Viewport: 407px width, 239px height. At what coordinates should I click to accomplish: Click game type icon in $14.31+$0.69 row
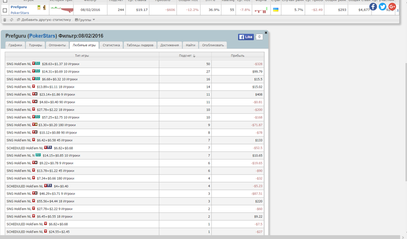[x=36, y=71]
